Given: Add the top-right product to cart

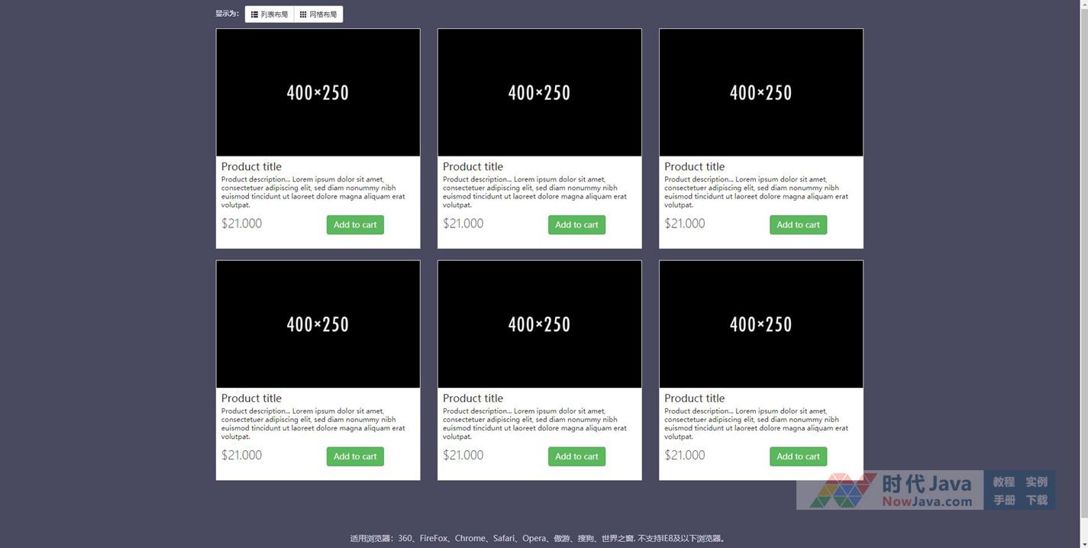Looking at the screenshot, I should (x=798, y=225).
